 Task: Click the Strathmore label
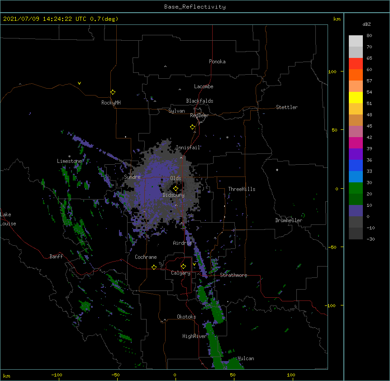(233, 275)
